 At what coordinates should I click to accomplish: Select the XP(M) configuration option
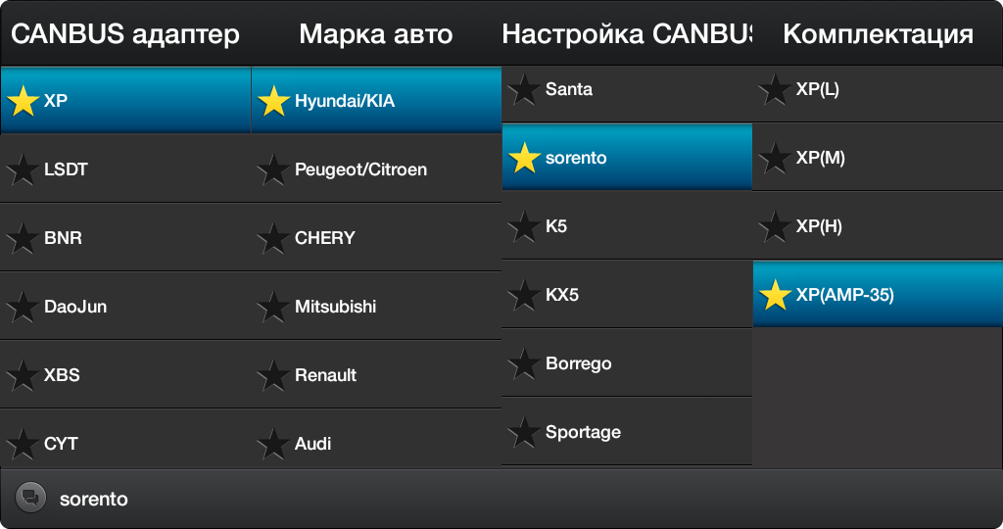[878, 158]
